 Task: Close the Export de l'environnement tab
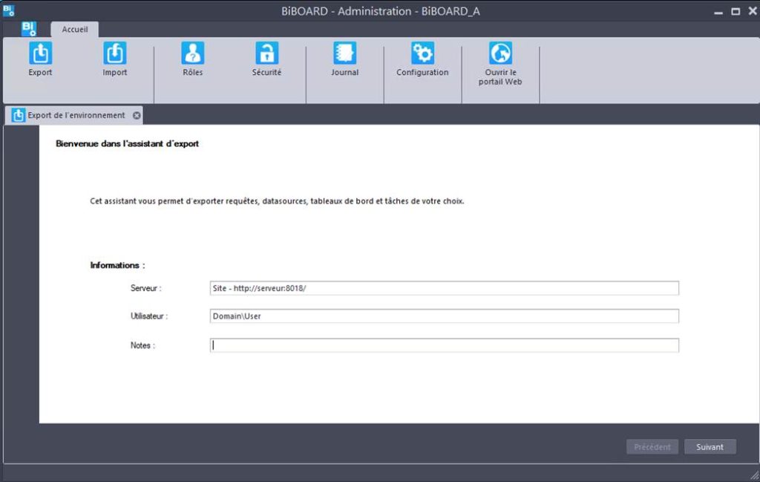[137, 115]
